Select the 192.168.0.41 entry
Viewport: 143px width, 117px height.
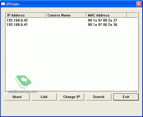(x=17, y=25)
